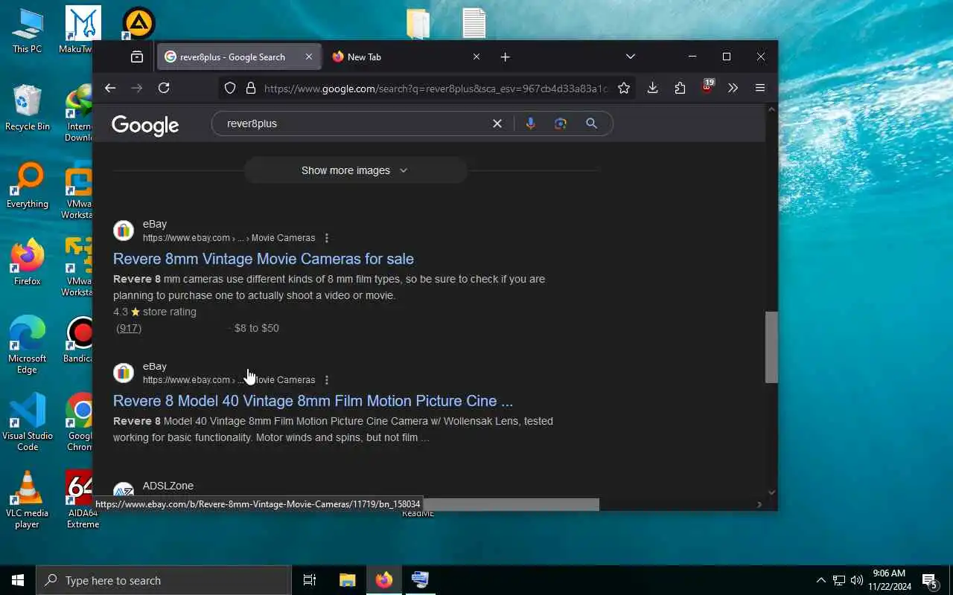Clear the Google search box text

coord(497,123)
